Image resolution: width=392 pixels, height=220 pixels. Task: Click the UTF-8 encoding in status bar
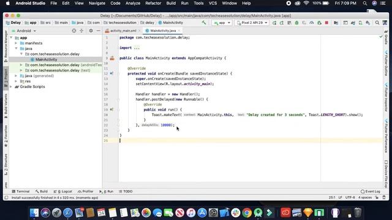coord(350,197)
